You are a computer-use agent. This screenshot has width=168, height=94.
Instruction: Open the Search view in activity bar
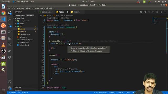[10, 19]
